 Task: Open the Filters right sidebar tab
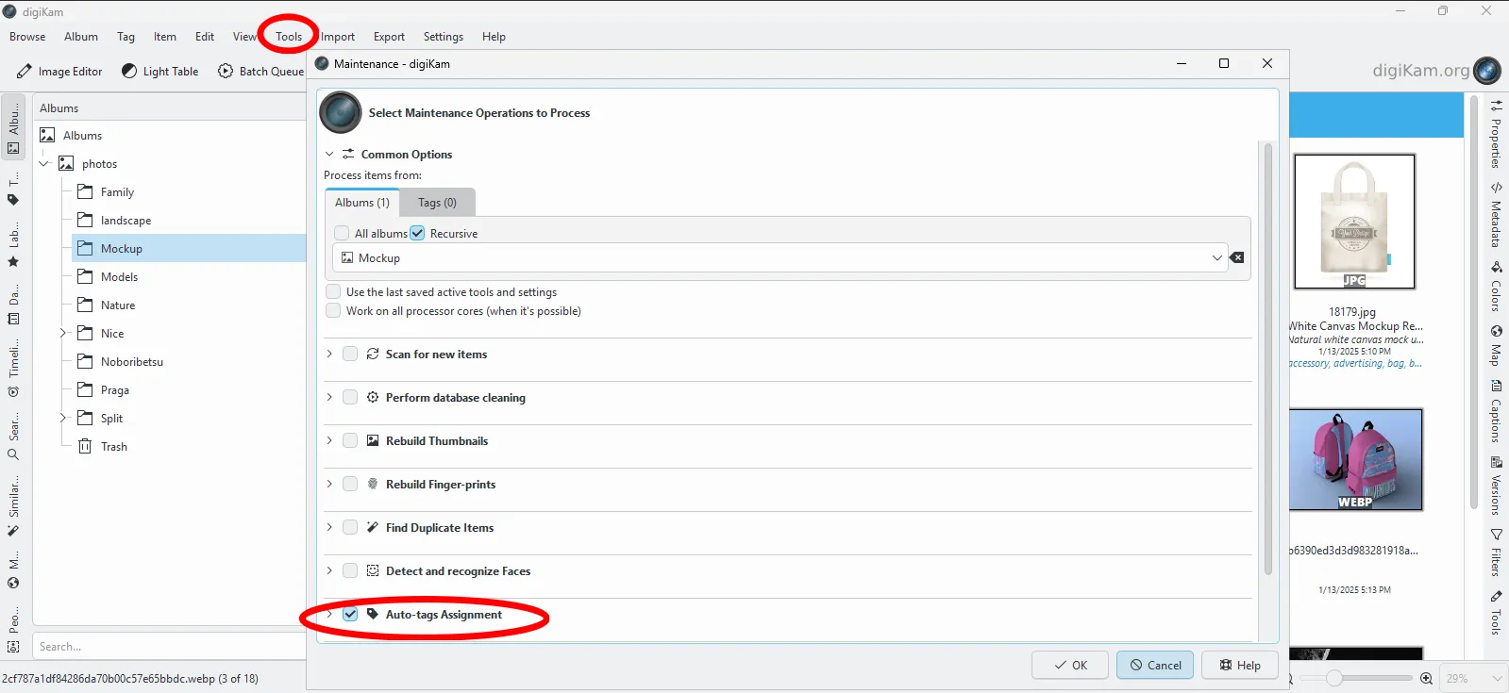tap(1496, 553)
